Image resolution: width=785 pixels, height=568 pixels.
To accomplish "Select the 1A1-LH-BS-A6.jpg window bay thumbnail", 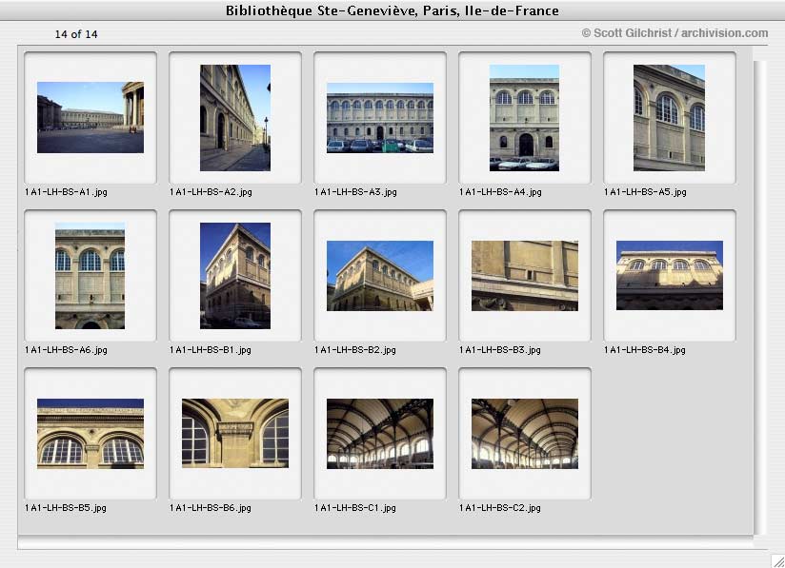I will click(x=91, y=276).
